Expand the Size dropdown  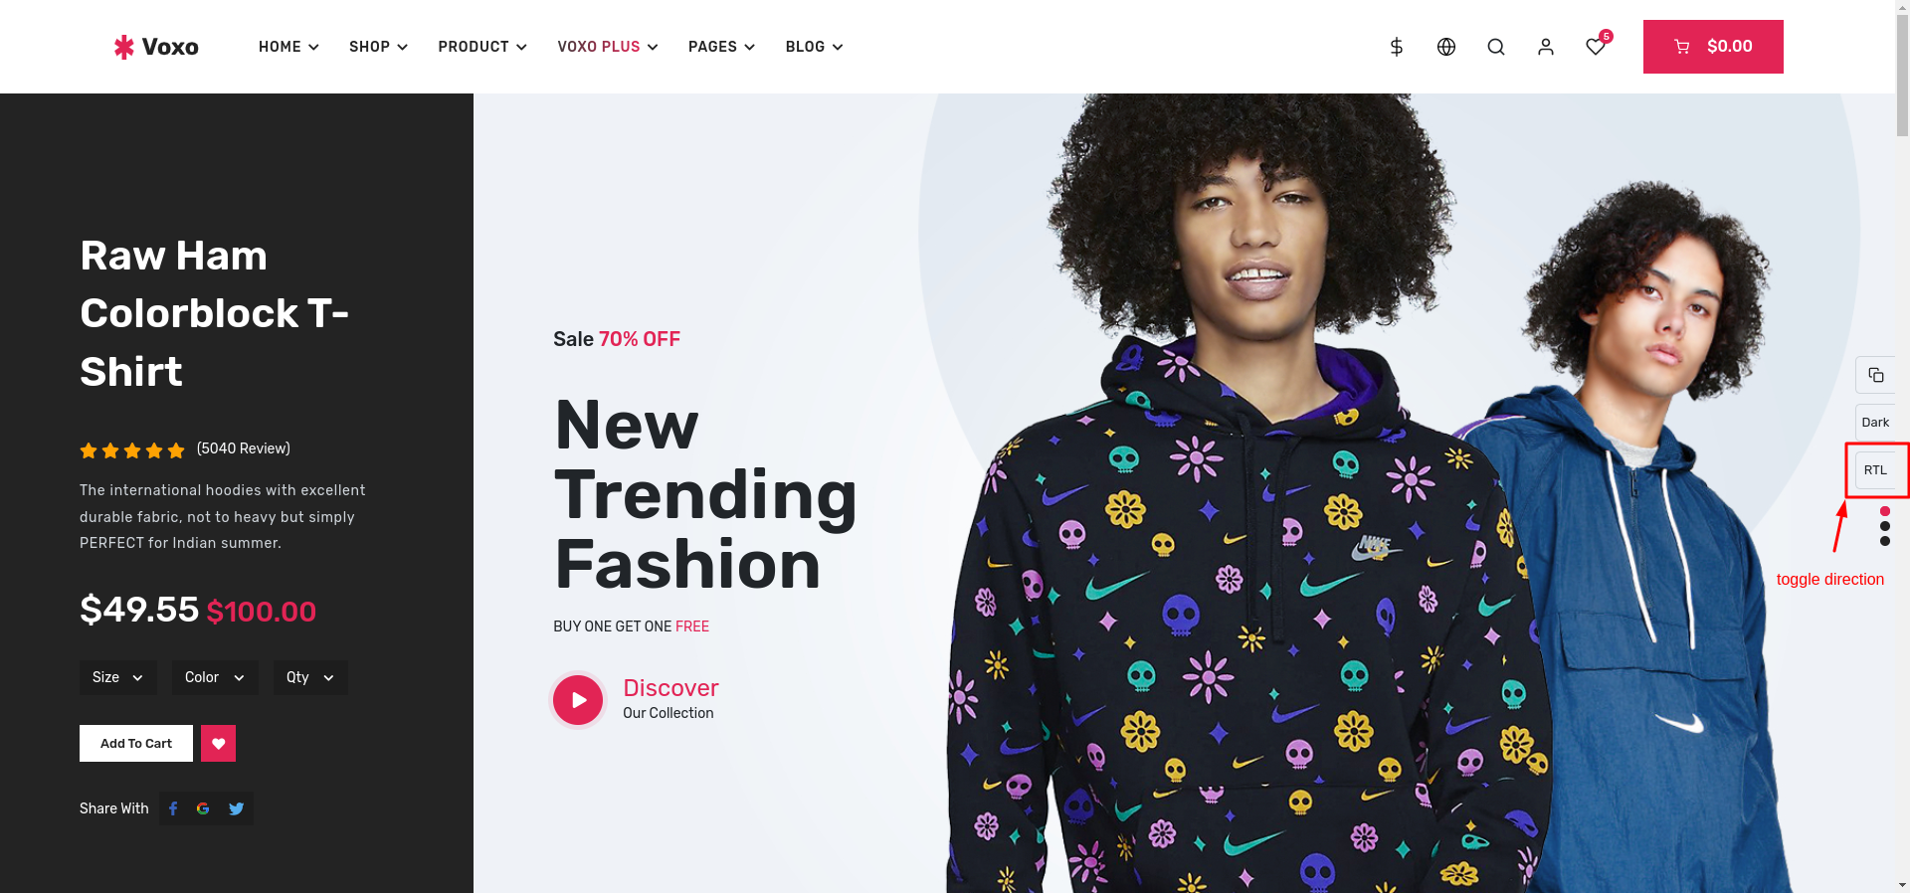tap(118, 677)
